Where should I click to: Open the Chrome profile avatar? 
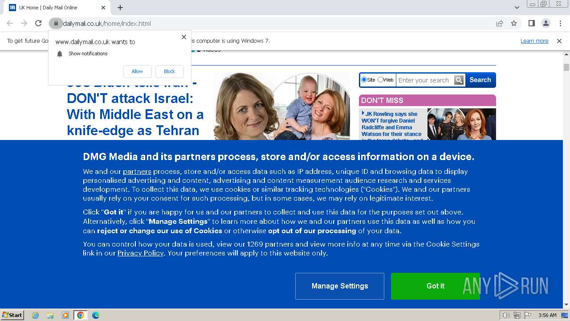546,23
